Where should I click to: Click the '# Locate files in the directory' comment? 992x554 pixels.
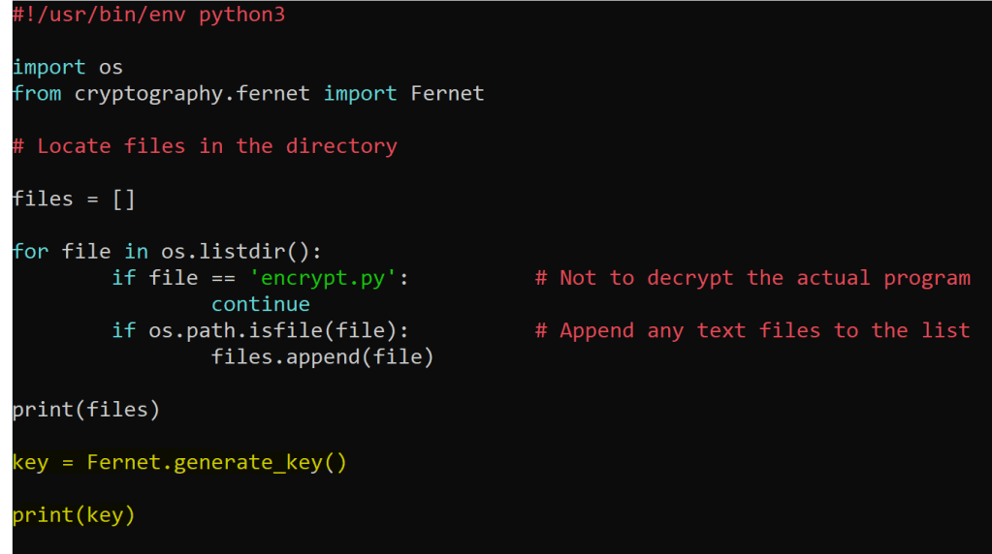pyautogui.click(x=205, y=146)
